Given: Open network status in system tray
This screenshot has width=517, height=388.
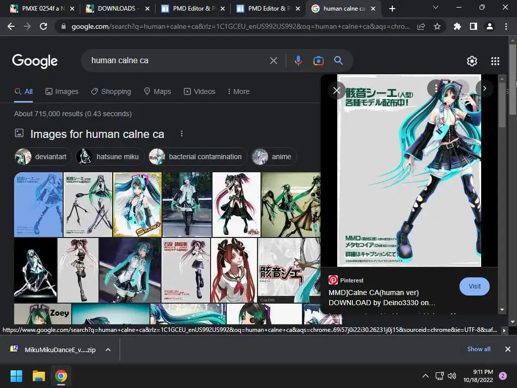Looking at the screenshot, I should coord(440,376).
